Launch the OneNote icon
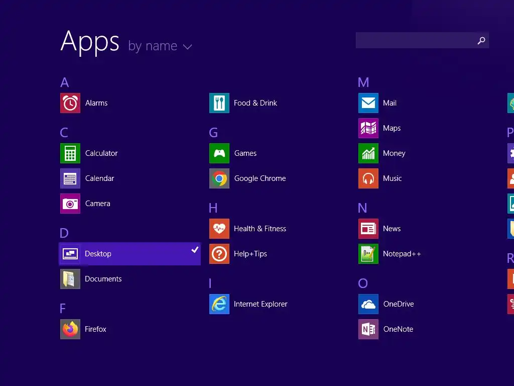This screenshot has width=514, height=386. point(368,329)
